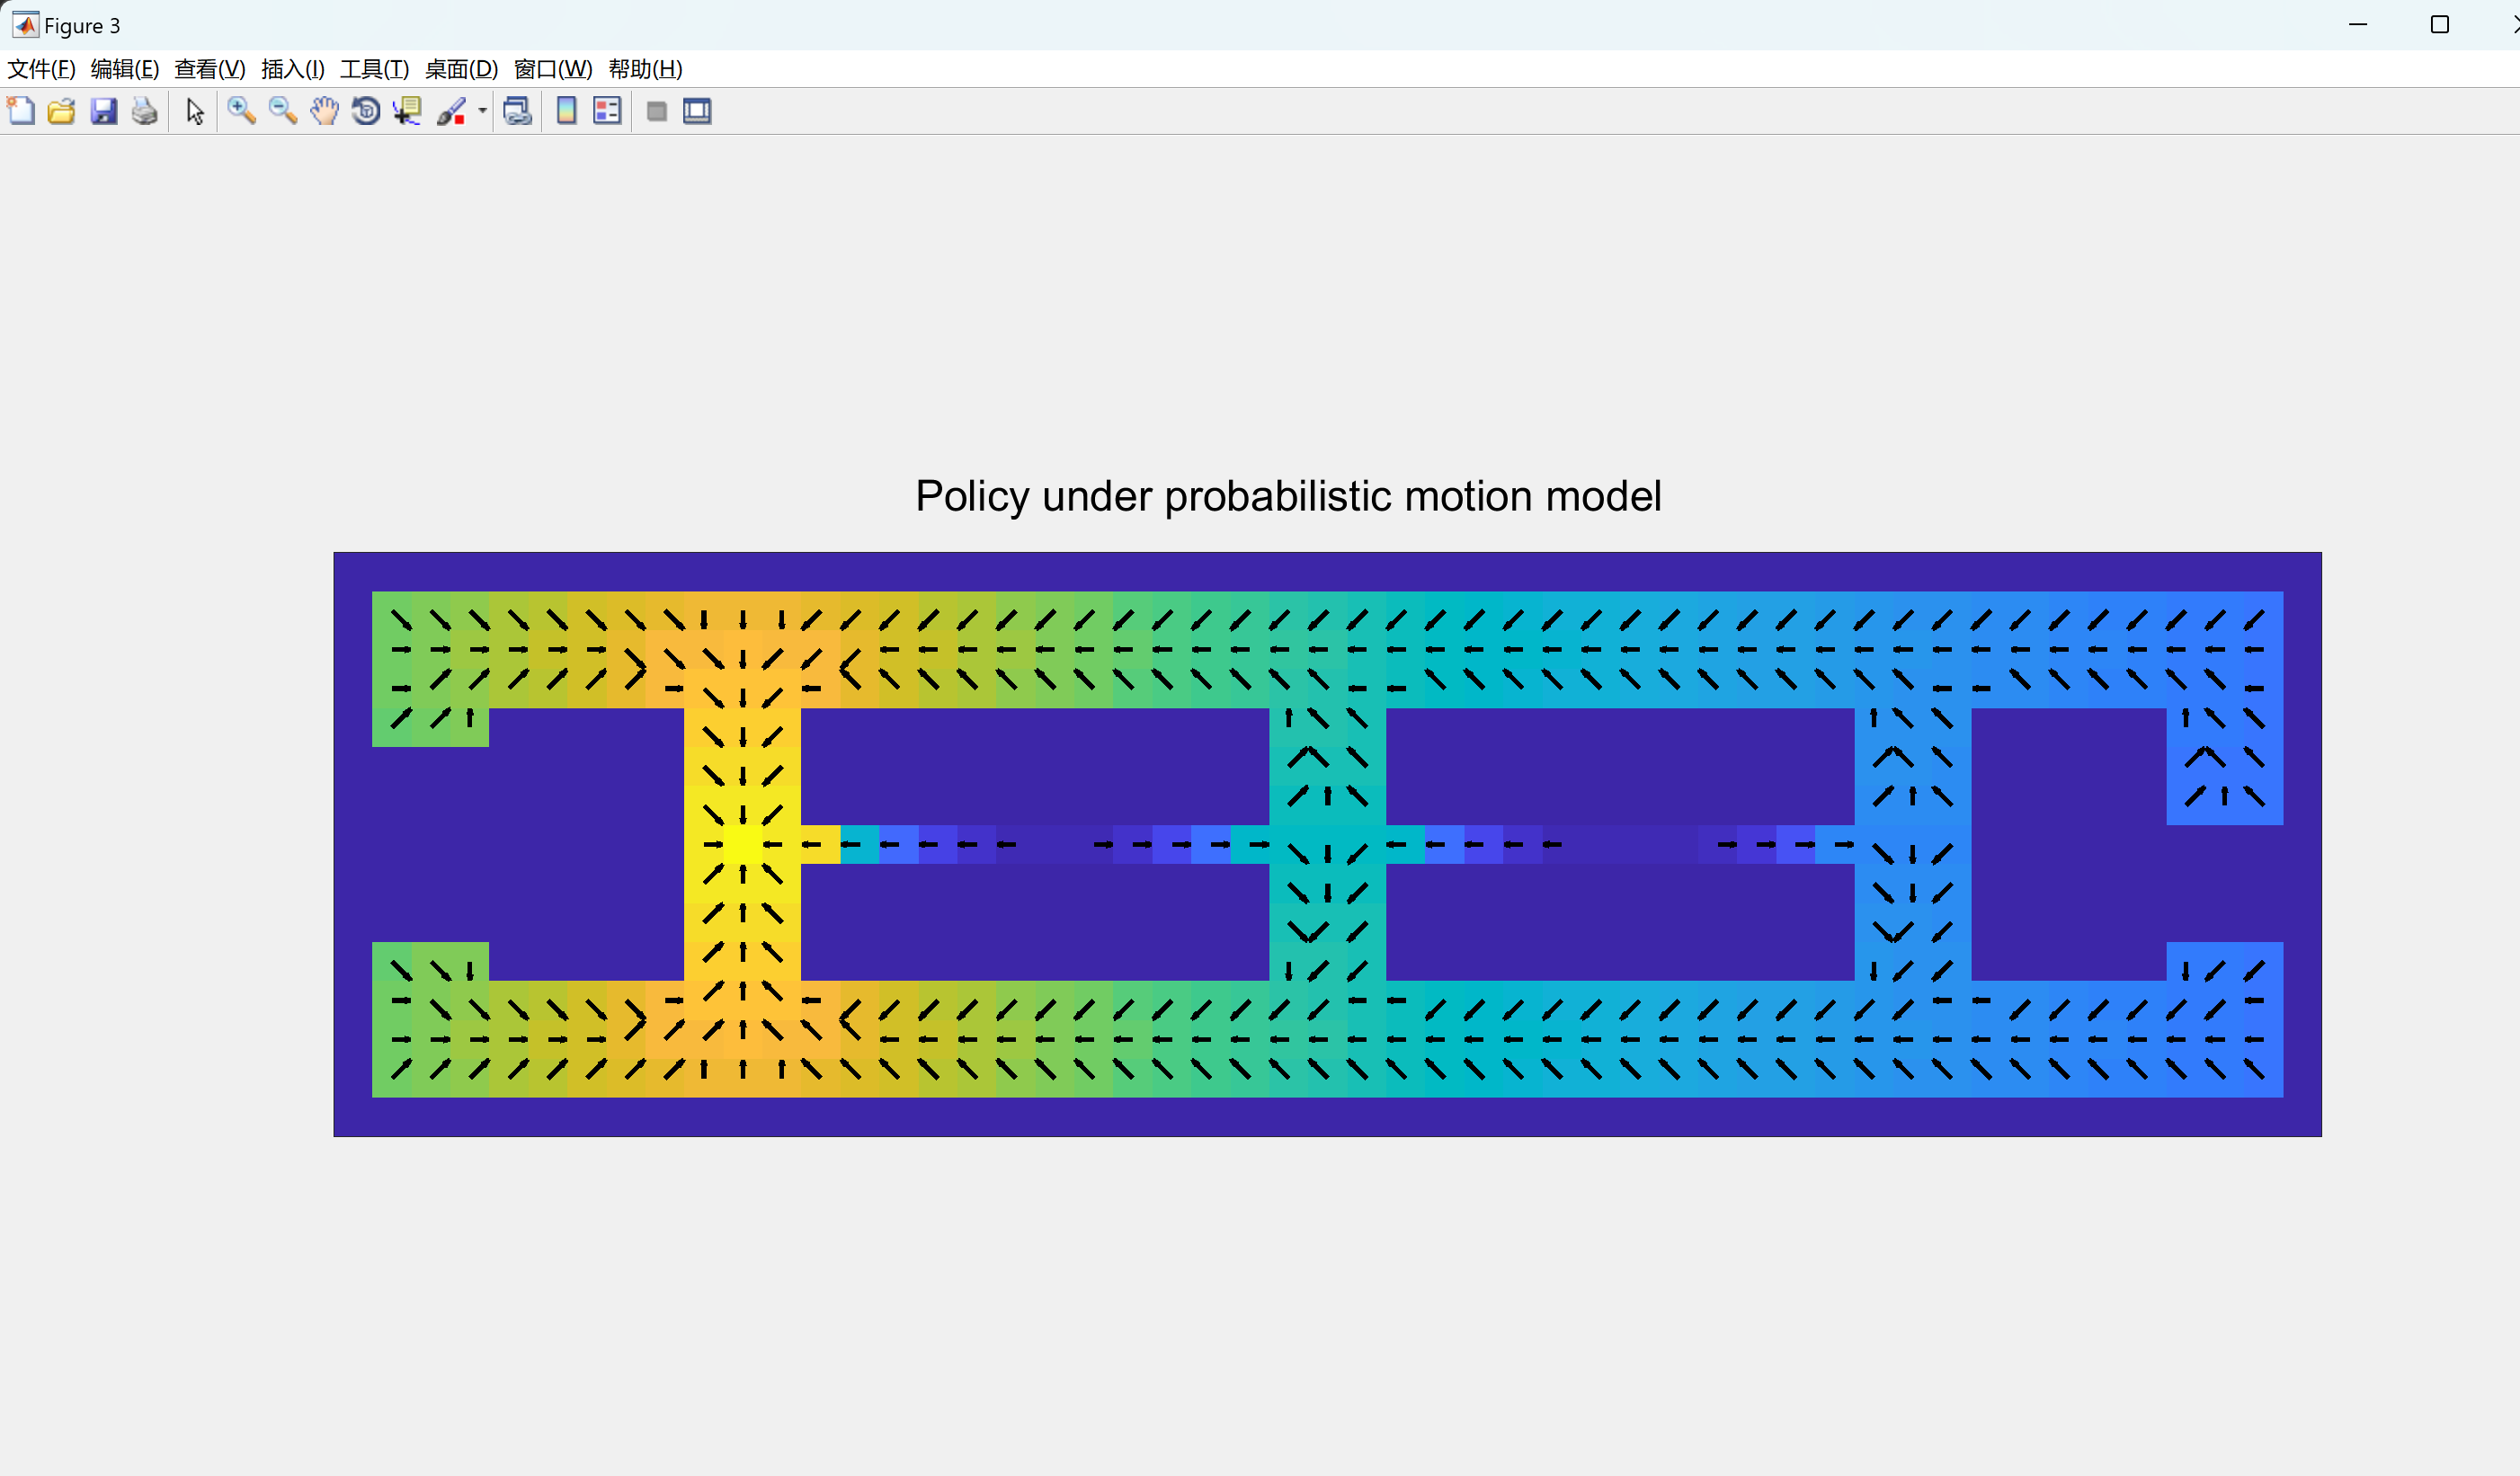Image resolution: width=2520 pixels, height=1476 pixels.
Task: Open the 插入(I) menu
Action: [x=292, y=69]
